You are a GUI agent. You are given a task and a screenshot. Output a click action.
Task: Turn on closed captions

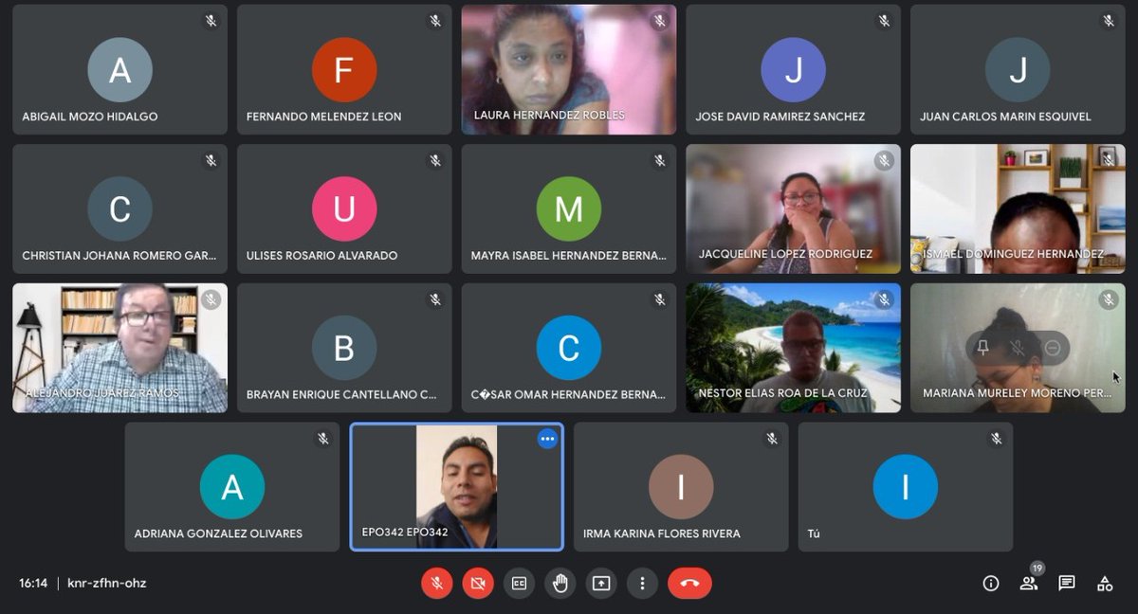point(519,584)
